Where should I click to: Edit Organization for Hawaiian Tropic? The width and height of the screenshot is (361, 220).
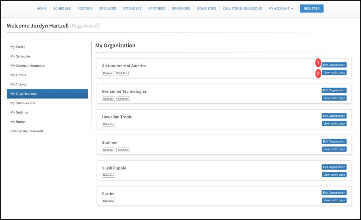click(x=334, y=116)
